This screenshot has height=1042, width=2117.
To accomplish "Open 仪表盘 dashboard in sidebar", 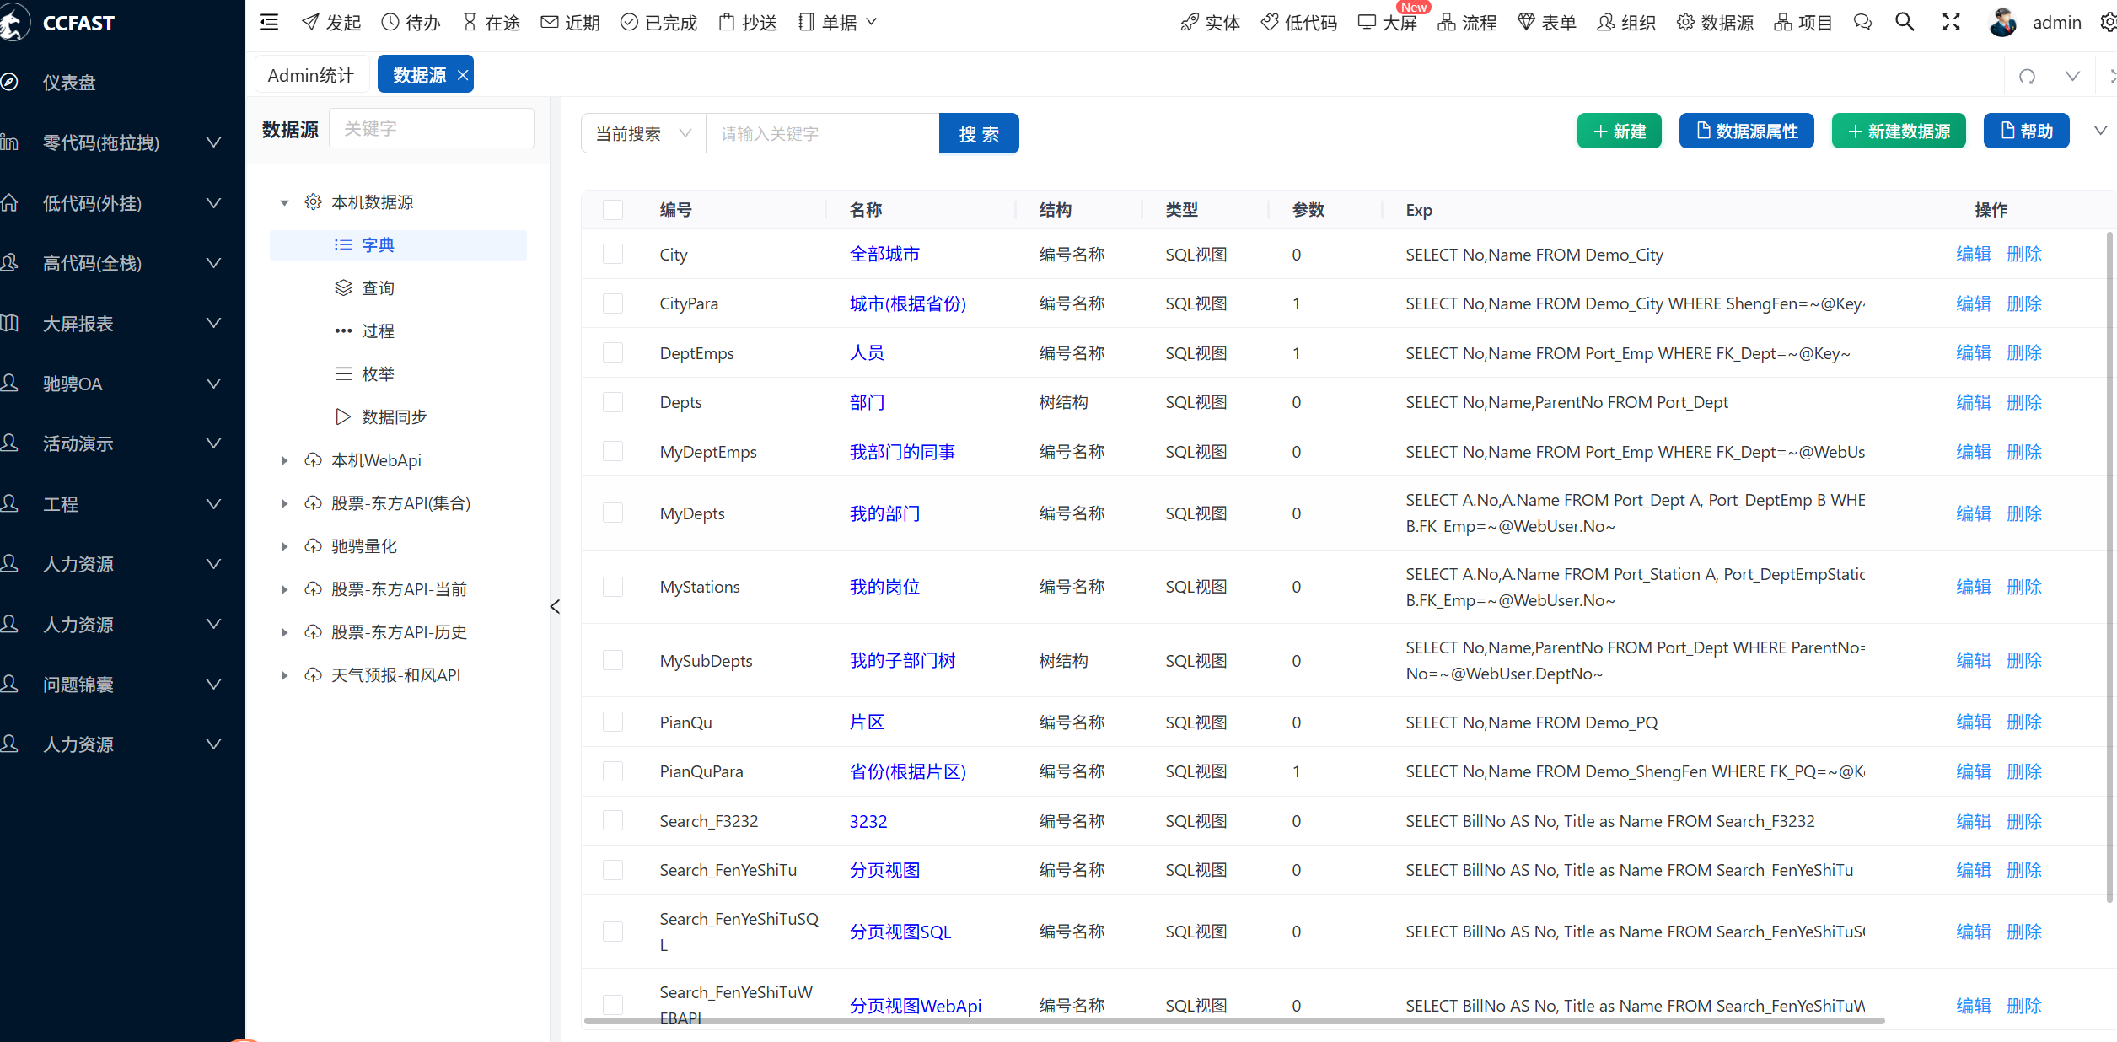I will click(x=69, y=83).
